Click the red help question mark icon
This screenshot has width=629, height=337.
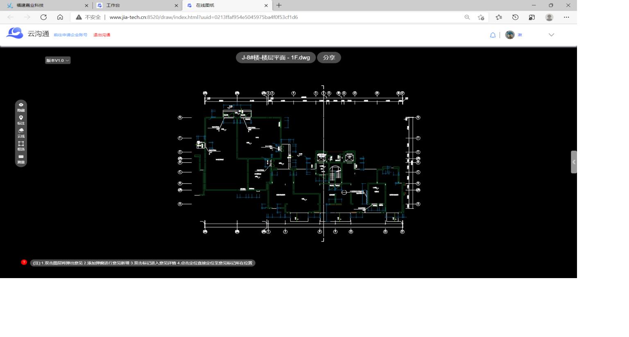(x=24, y=263)
